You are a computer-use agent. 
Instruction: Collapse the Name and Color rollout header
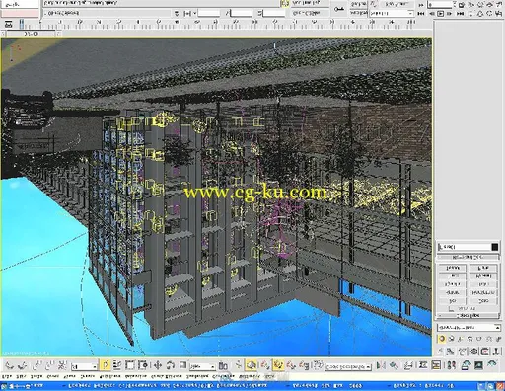pos(469,257)
